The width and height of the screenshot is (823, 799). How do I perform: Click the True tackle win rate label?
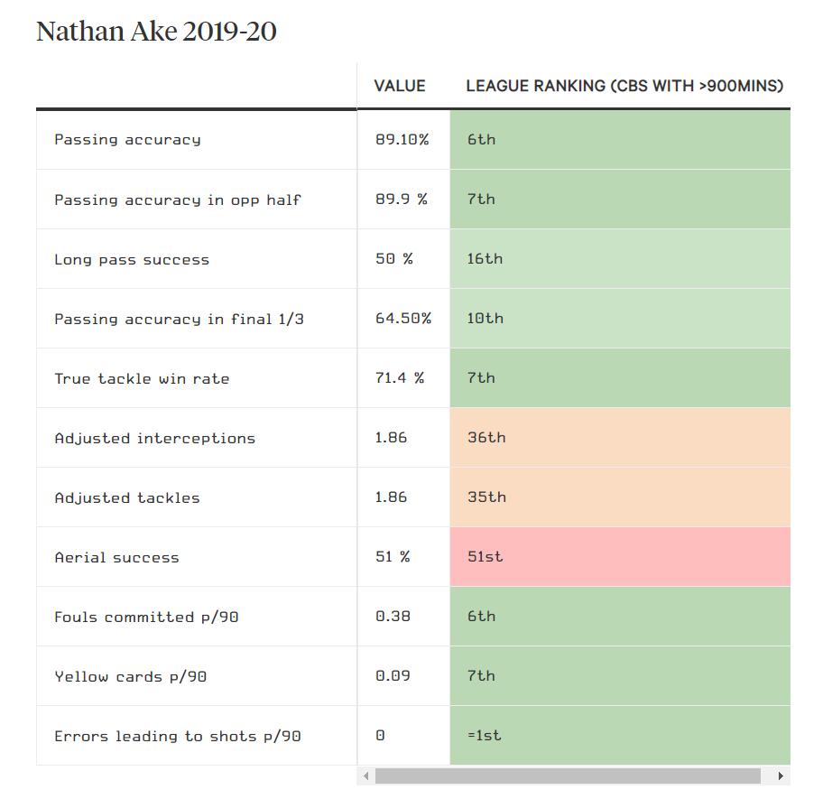142,378
